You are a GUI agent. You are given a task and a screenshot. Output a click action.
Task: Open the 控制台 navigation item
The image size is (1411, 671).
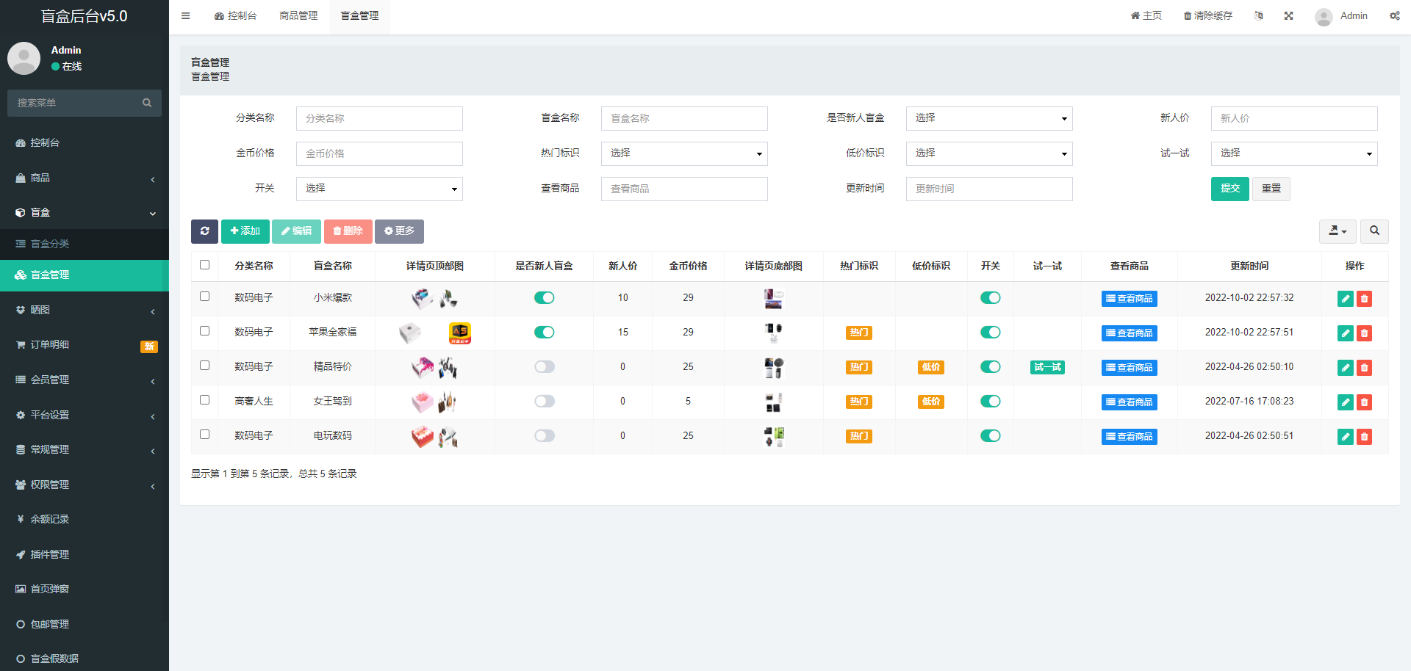(235, 15)
